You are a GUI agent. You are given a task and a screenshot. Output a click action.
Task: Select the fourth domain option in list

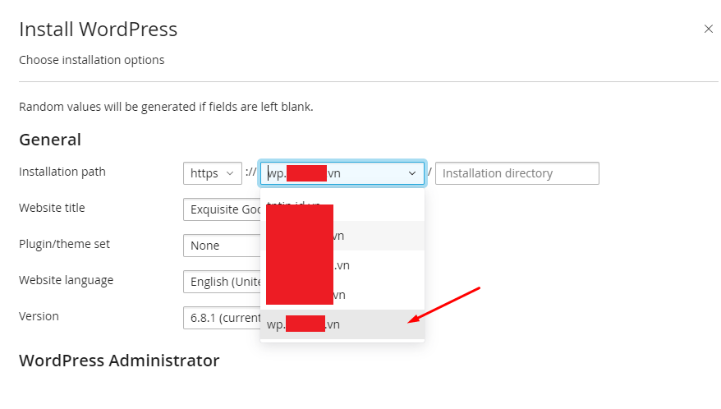(342, 295)
